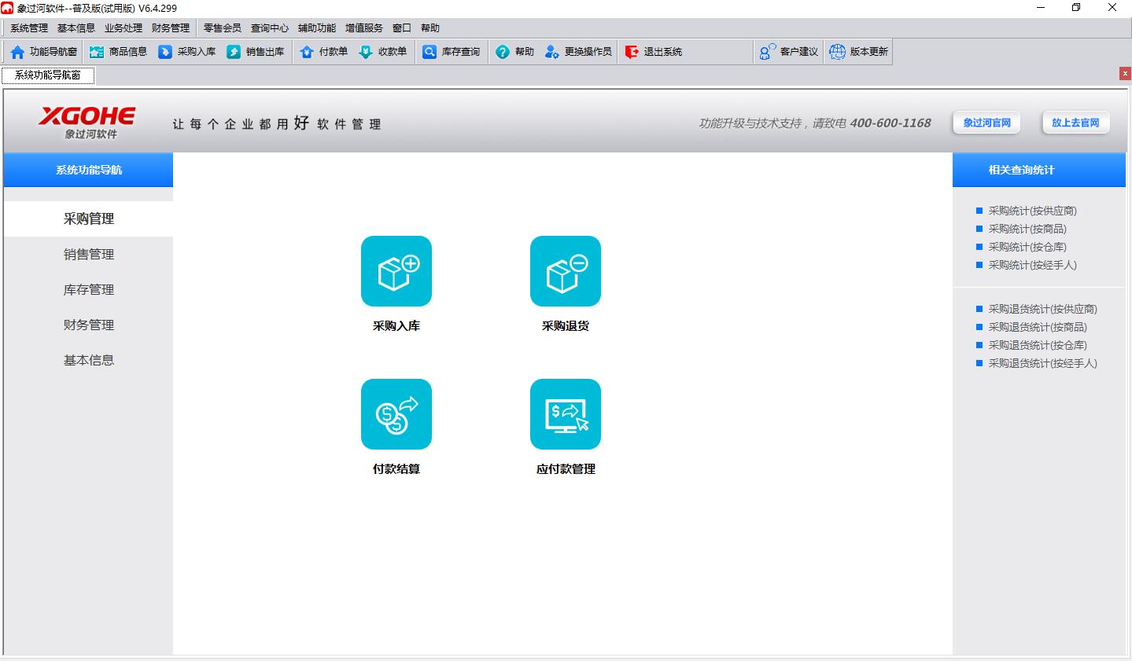This screenshot has width=1132, height=661.
Task: Click the red close tab button
Action: (1125, 74)
